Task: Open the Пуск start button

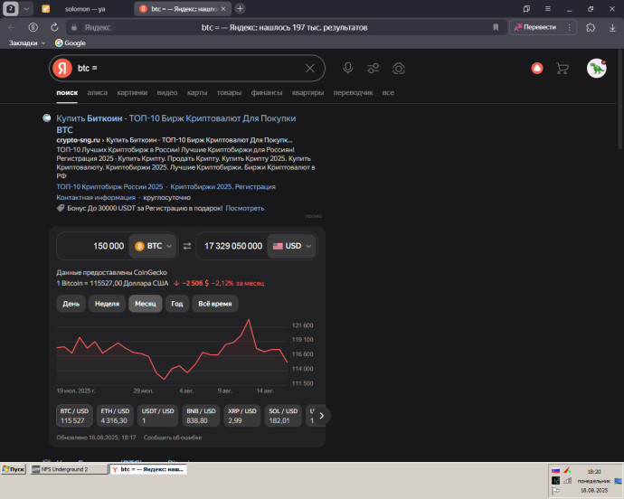Action: [x=14, y=469]
